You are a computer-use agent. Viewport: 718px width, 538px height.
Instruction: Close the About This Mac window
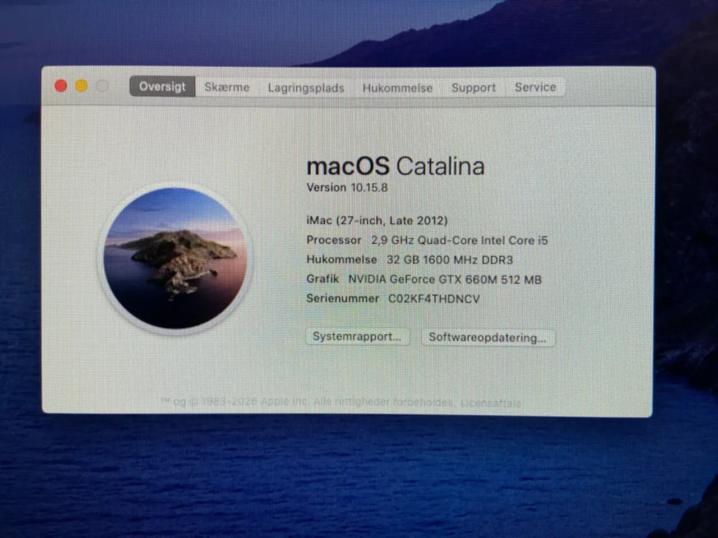(61, 86)
